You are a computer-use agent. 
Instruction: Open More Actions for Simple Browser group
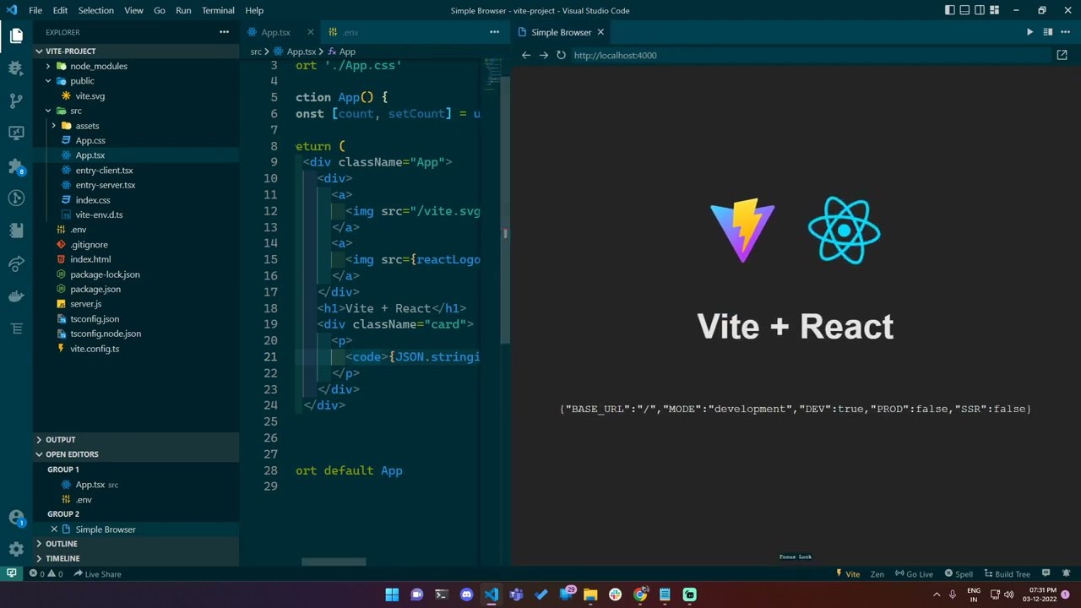click(1066, 32)
